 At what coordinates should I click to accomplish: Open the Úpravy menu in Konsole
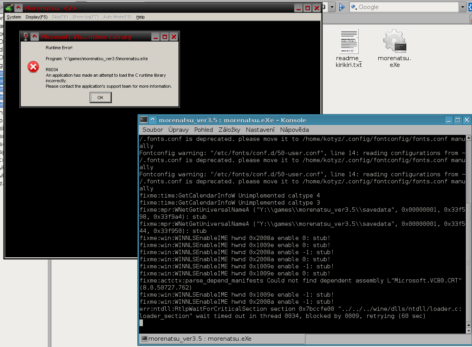(178, 130)
